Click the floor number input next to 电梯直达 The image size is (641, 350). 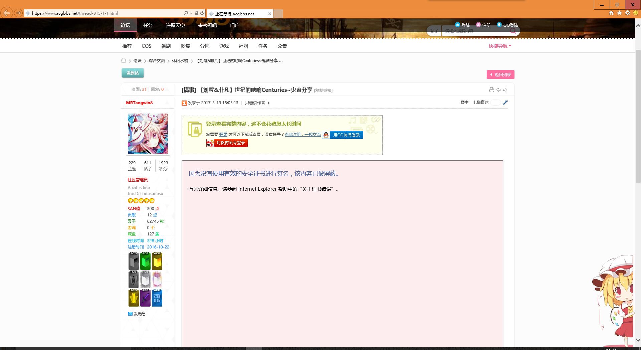pos(495,103)
